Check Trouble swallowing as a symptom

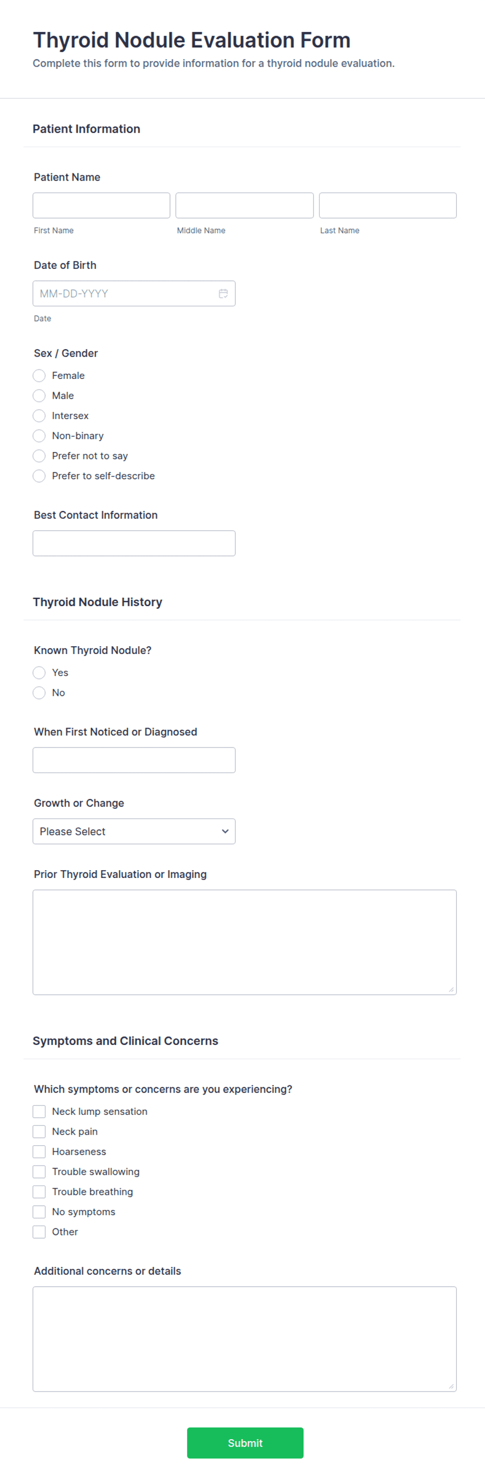(39, 1171)
